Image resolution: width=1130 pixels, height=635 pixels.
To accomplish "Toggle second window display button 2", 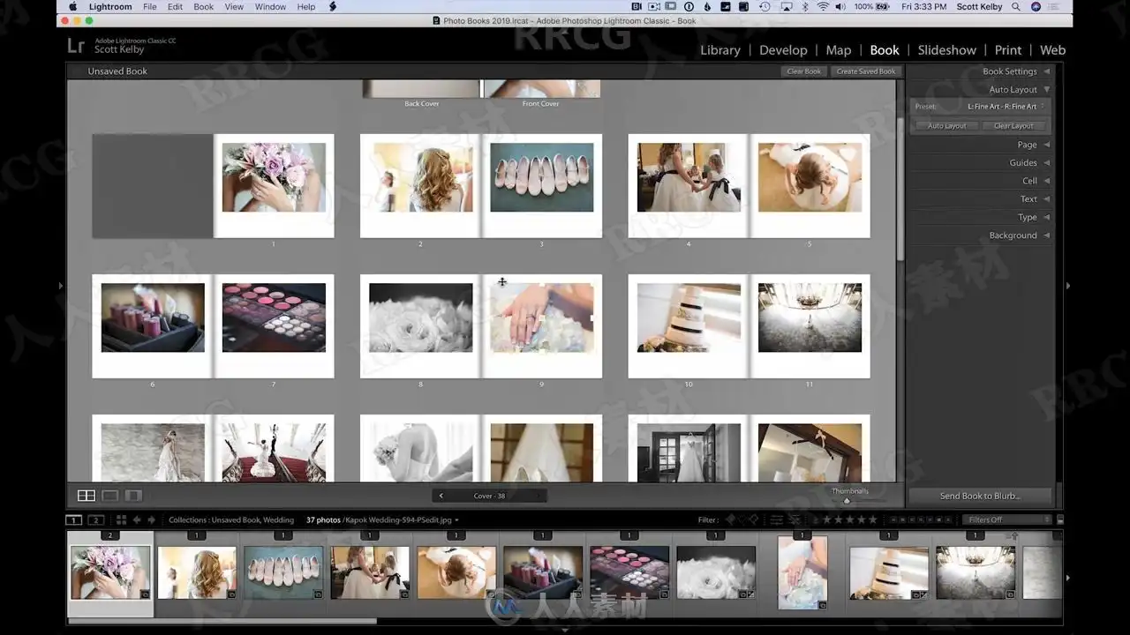I will 96,520.
